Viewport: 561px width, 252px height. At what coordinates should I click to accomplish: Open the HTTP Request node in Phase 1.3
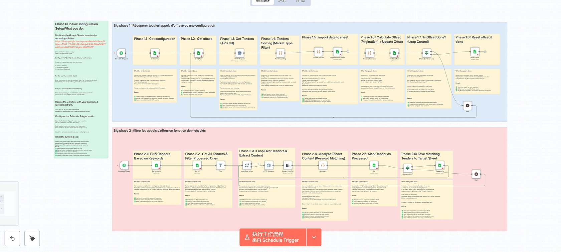(x=239, y=53)
